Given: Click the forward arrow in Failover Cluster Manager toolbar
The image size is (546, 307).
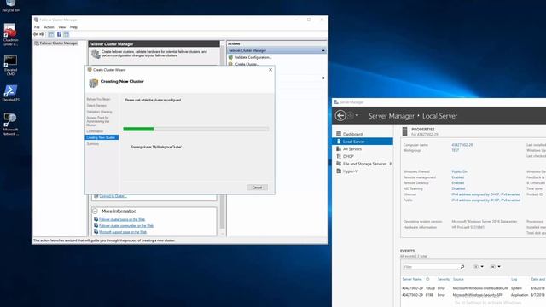Looking at the screenshot, I should coord(42,34).
